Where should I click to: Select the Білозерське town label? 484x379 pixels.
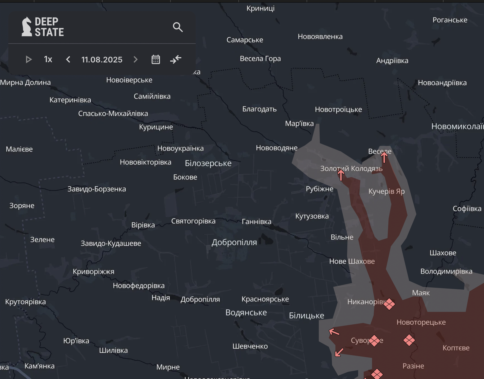point(208,163)
